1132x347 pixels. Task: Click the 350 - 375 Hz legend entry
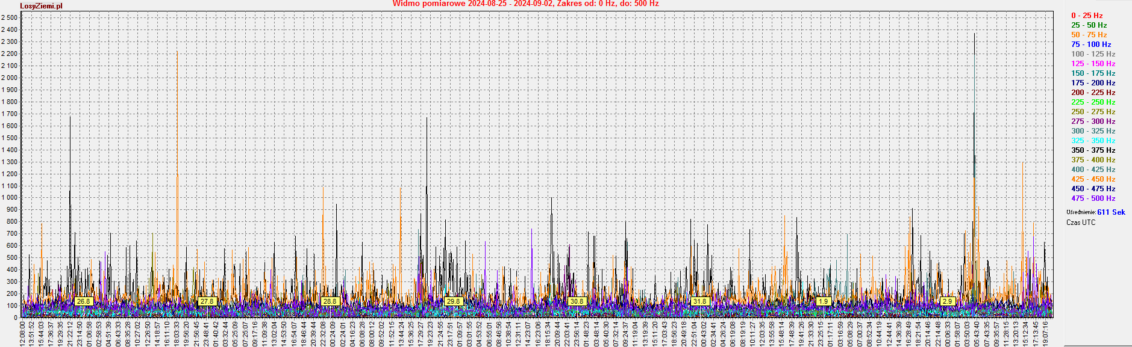(1093, 150)
